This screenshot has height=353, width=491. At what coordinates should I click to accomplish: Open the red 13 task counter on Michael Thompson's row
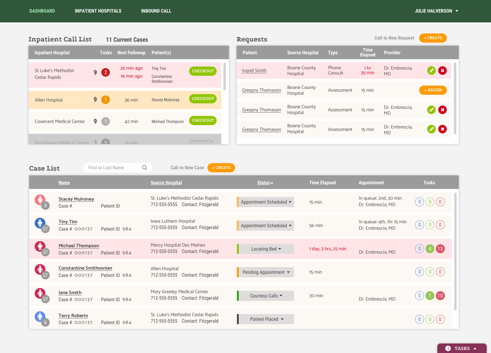tap(440, 249)
